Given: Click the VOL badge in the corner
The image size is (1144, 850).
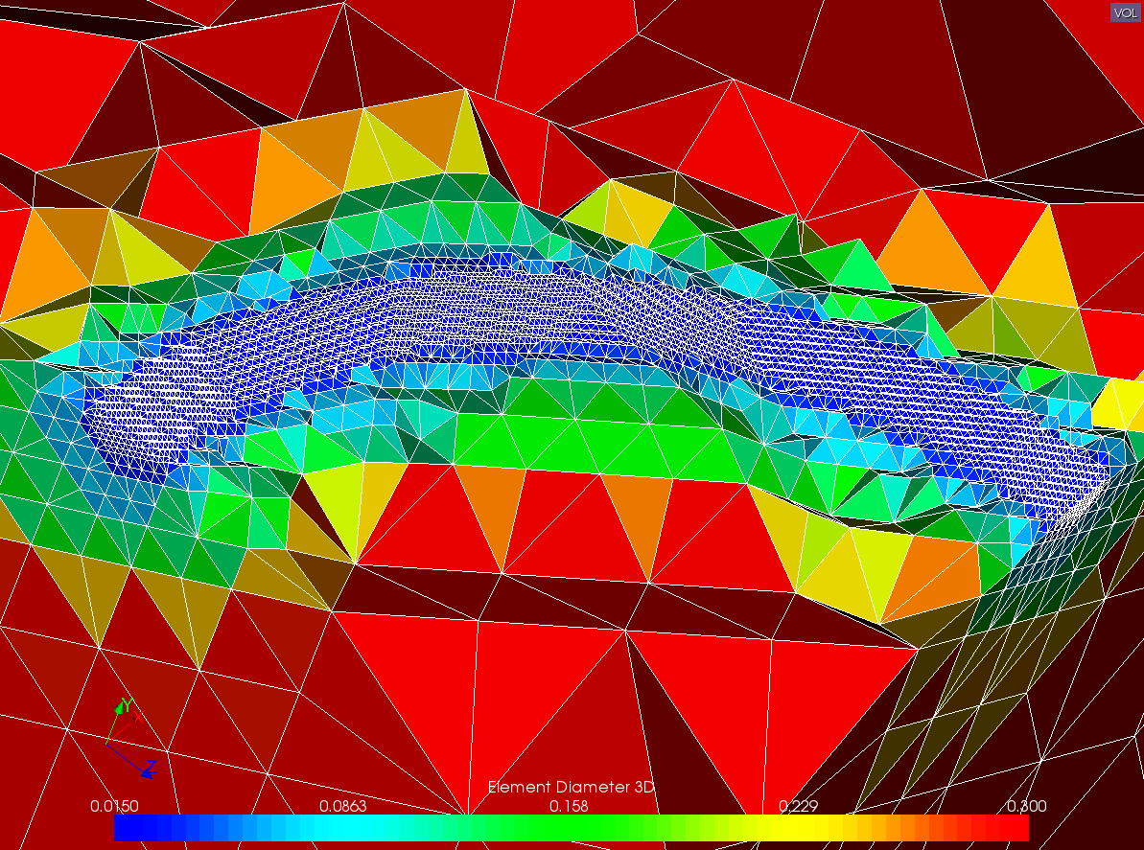Looking at the screenshot, I should (1125, 12).
